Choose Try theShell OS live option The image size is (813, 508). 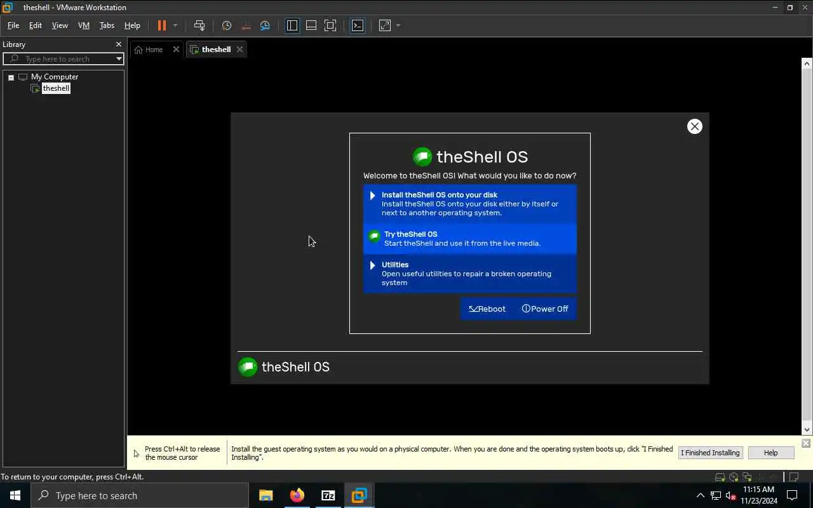pyautogui.click(x=470, y=239)
